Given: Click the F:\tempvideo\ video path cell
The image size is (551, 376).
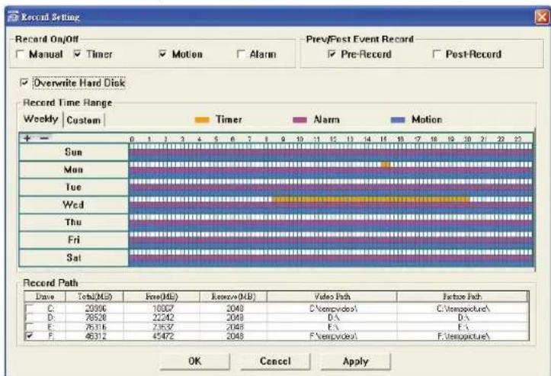Looking at the screenshot, I should pyautogui.click(x=333, y=336).
